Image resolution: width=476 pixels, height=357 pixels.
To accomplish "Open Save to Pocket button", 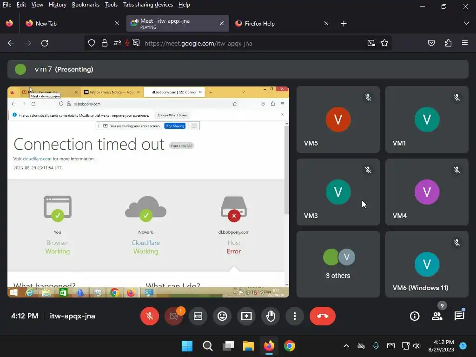I will (x=431, y=43).
